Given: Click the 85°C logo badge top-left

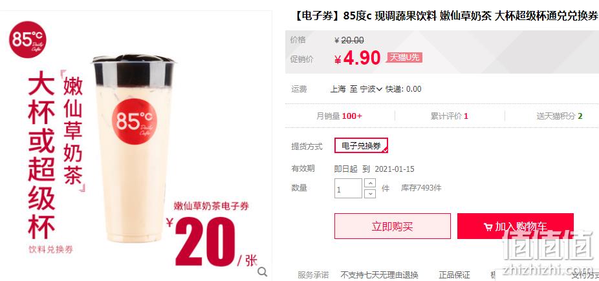Looking at the screenshot, I should (x=28, y=39).
